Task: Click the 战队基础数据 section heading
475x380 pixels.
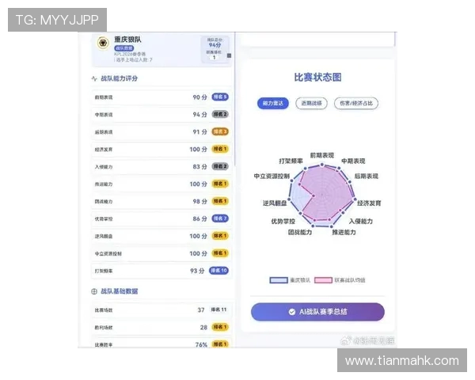Action: tap(119, 291)
